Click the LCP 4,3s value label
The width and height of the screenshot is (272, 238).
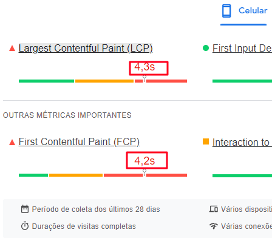[x=149, y=68]
